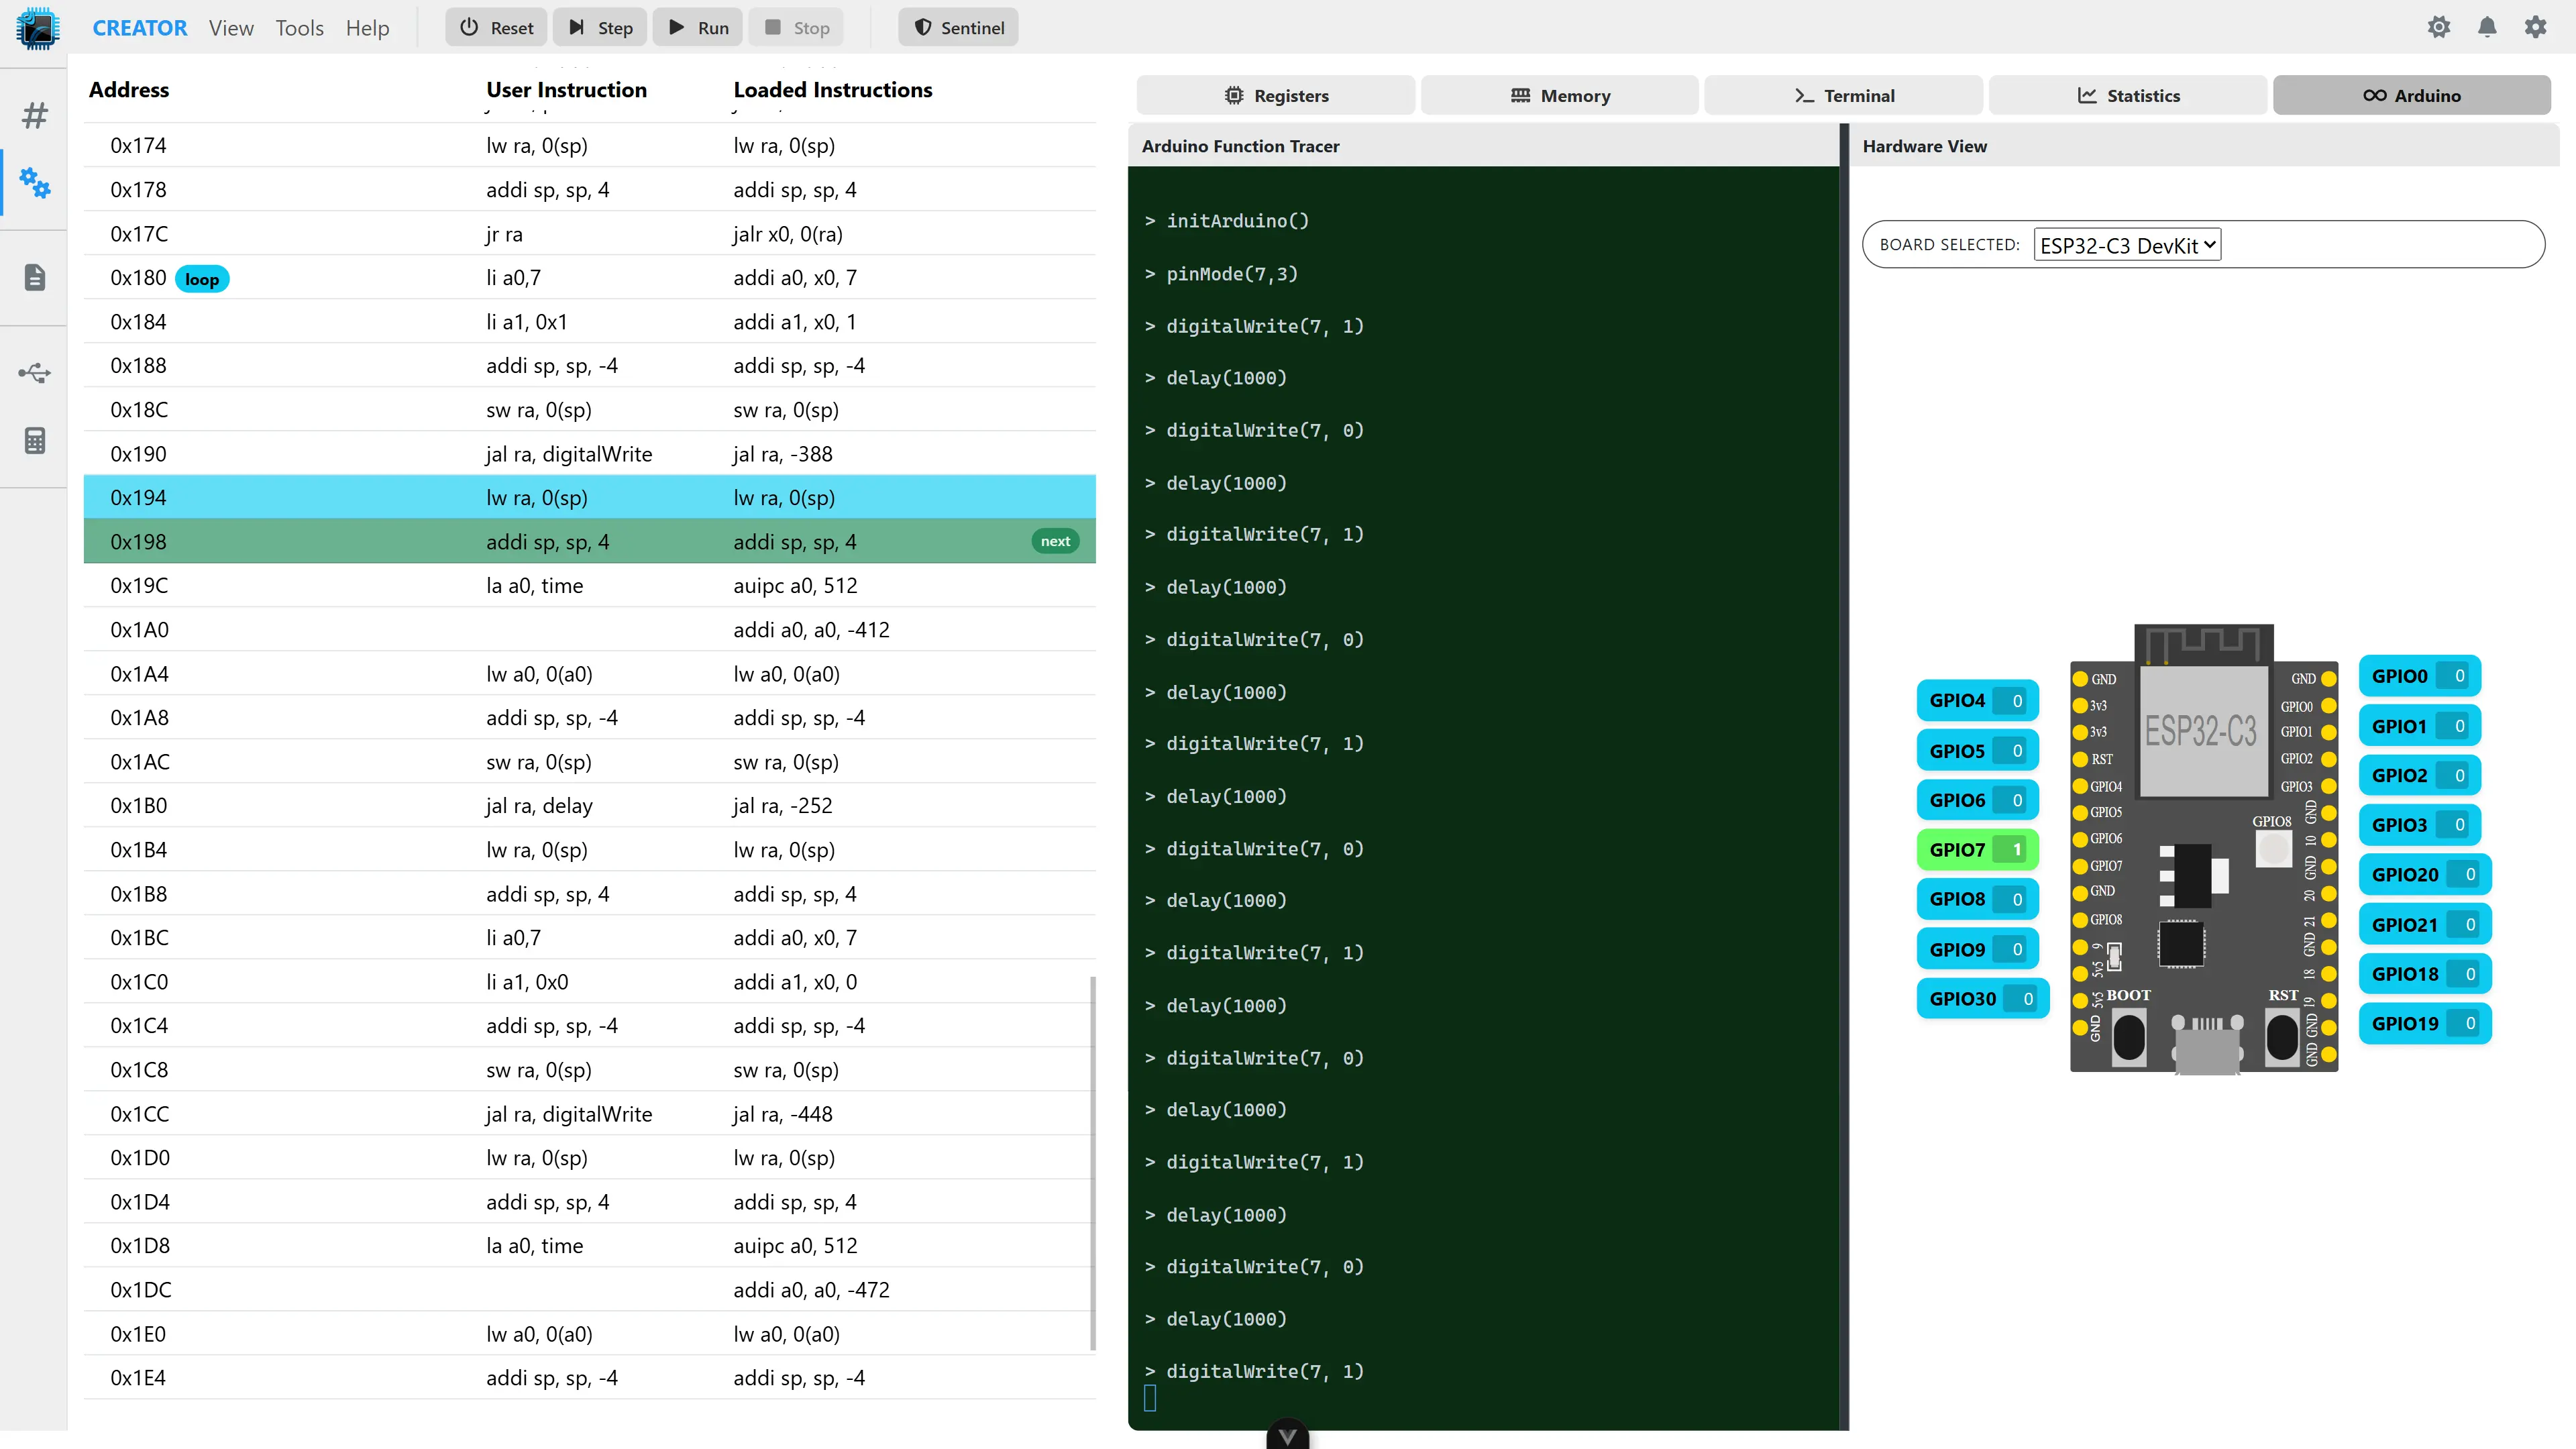
Task: Click the initArduino() tracer line
Action: point(1237,221)
